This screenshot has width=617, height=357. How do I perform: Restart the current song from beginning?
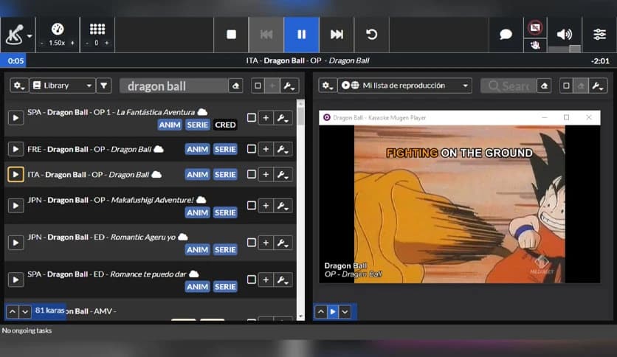click(x=372, y=35)
